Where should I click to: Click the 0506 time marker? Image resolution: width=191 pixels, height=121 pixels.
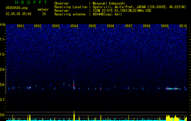point(111,26)
